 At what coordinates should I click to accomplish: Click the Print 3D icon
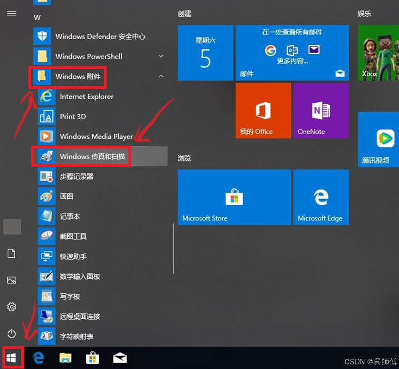tap(47, 116)
